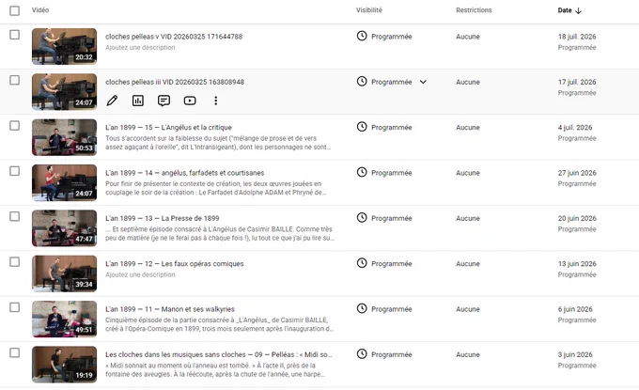Open L'an 1899 — 12 — Les faux opéras comiques
This screenshot has width=639, height=390.
tap(175, 264)
